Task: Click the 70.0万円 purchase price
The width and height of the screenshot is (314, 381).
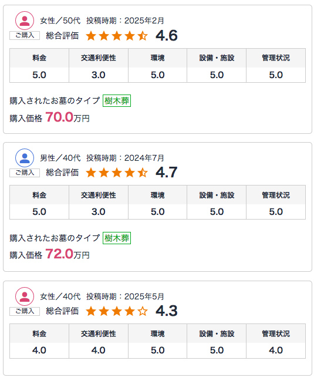Action: (67, 117)
